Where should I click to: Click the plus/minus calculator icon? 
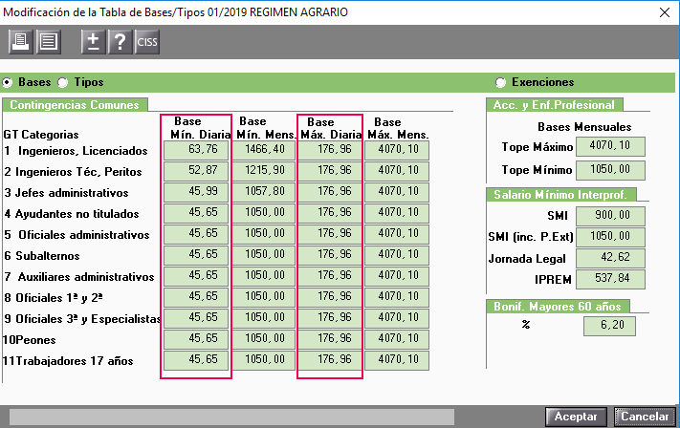click(x=93, y=42)
